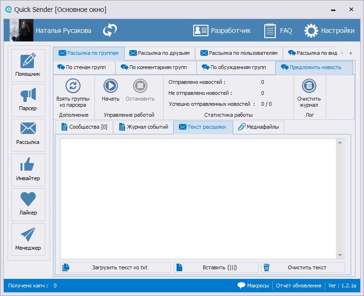Open the Парсер megaphone tool
The image size is (364, 296).
(28, 99)
